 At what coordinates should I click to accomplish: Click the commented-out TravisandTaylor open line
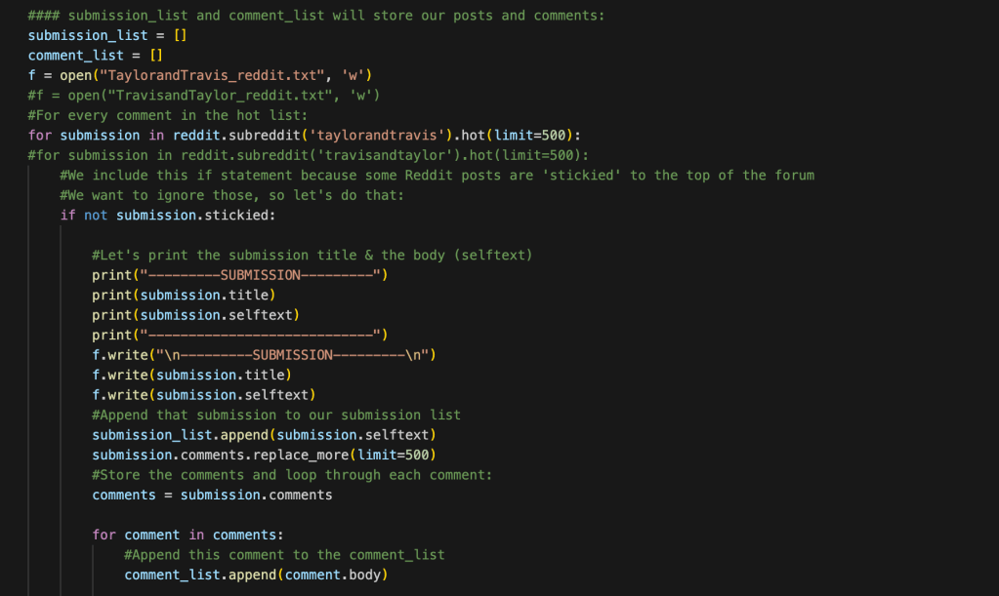203,95
